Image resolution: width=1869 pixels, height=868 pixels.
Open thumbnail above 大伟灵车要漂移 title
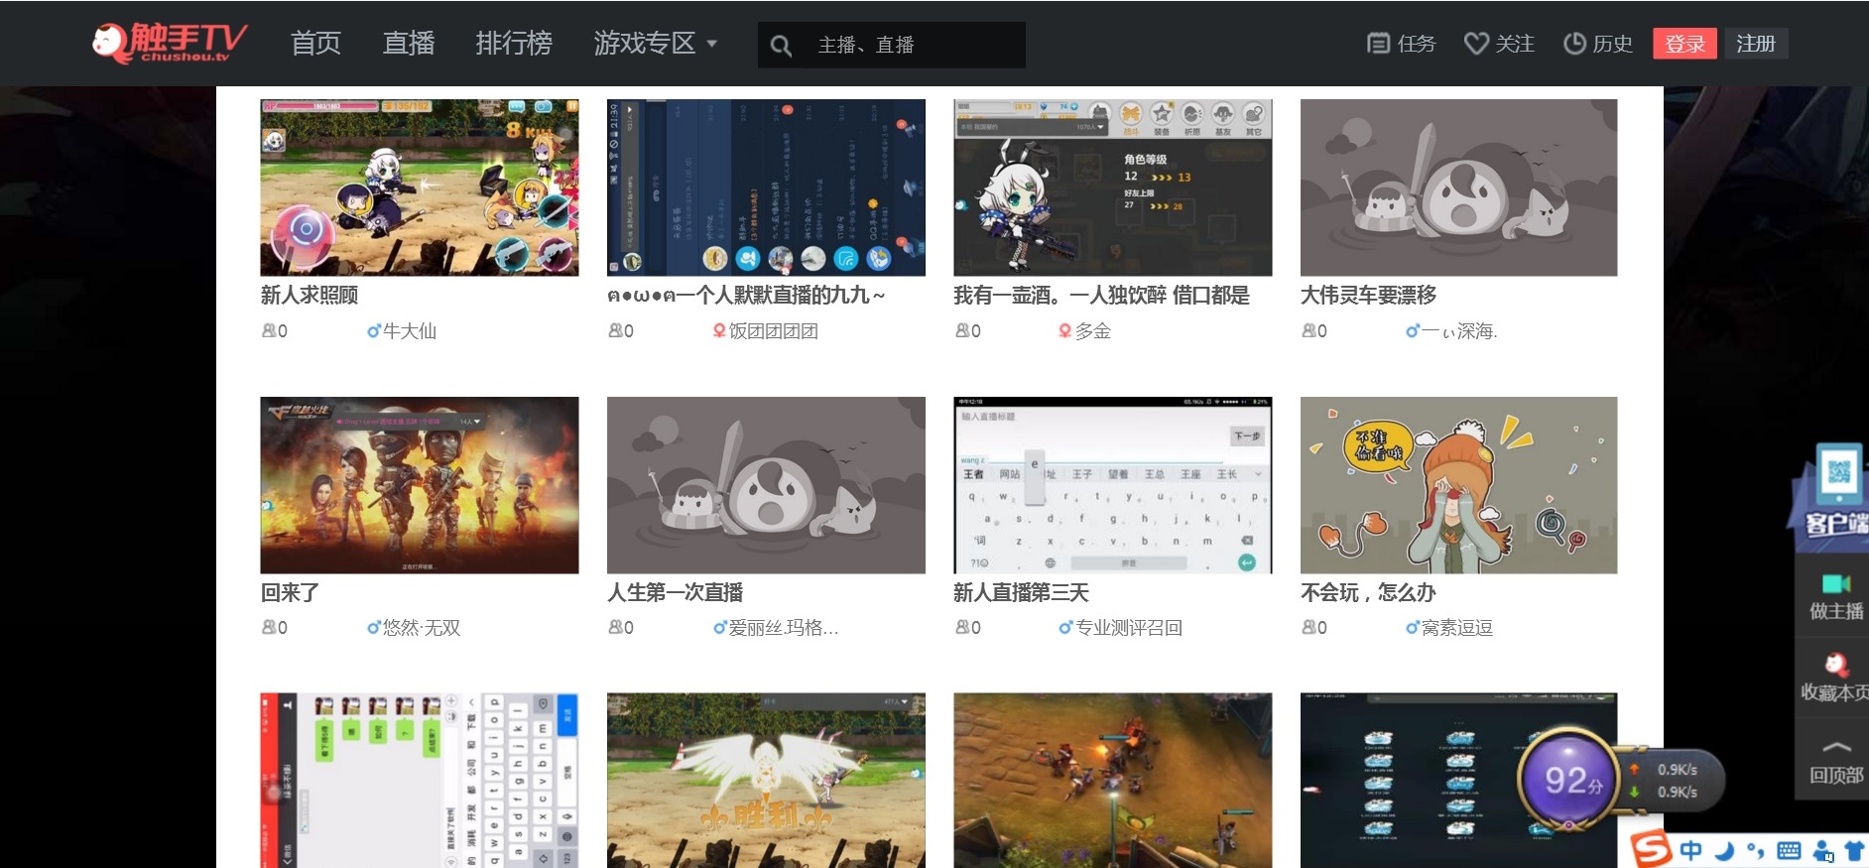pos(1458,187)
